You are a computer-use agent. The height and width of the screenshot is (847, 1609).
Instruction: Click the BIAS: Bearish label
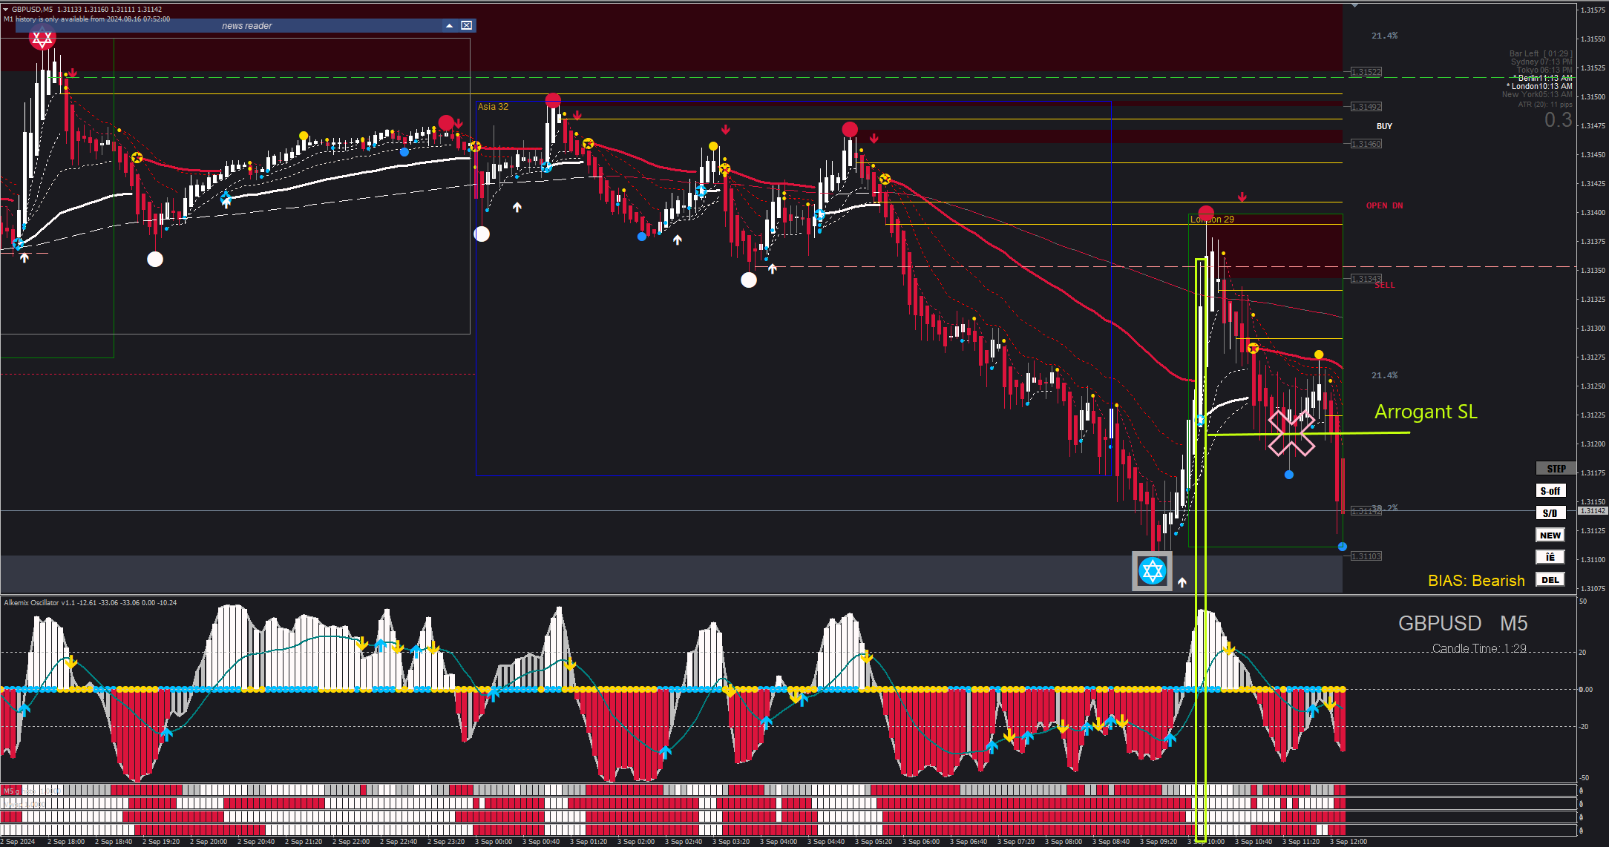click(1475, 581)
